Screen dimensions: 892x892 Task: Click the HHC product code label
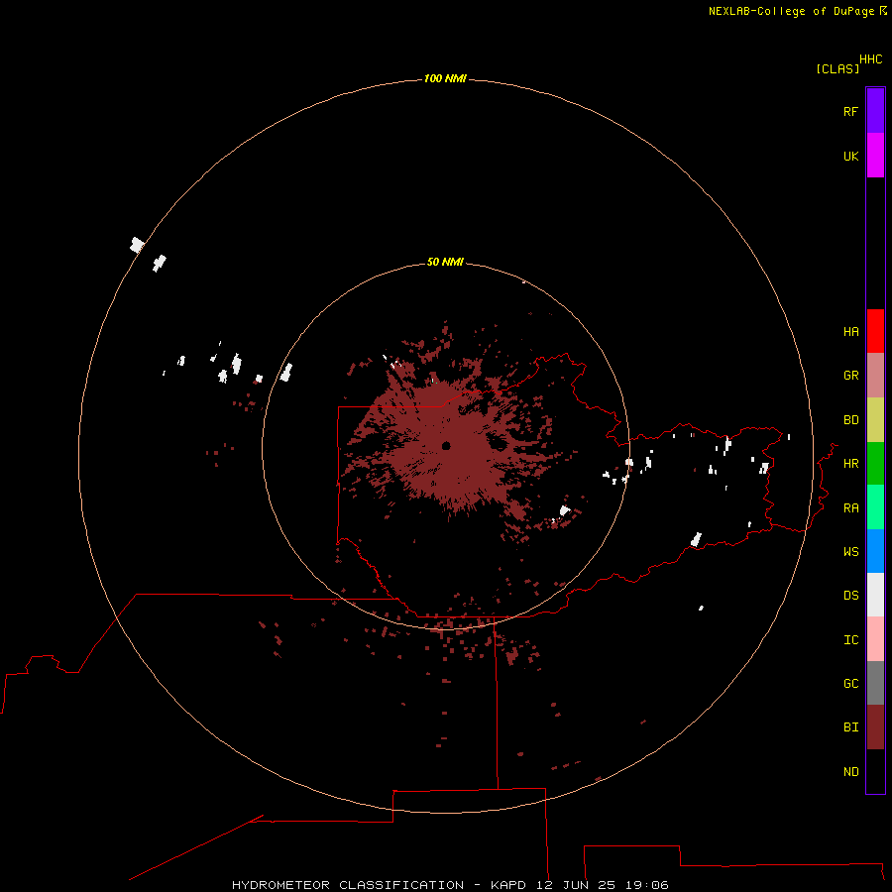tap(870, 59)
